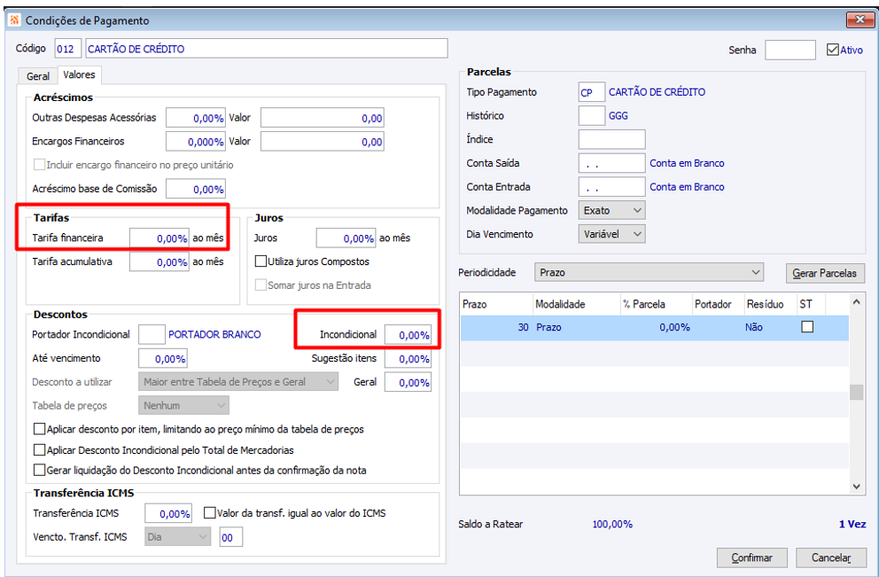Open Tabela de preços dropdown
The image size is (879, 577).
tap(184, 405)
